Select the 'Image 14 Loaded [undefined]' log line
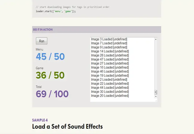The image size is (194, 134). (x=110, y=51)
